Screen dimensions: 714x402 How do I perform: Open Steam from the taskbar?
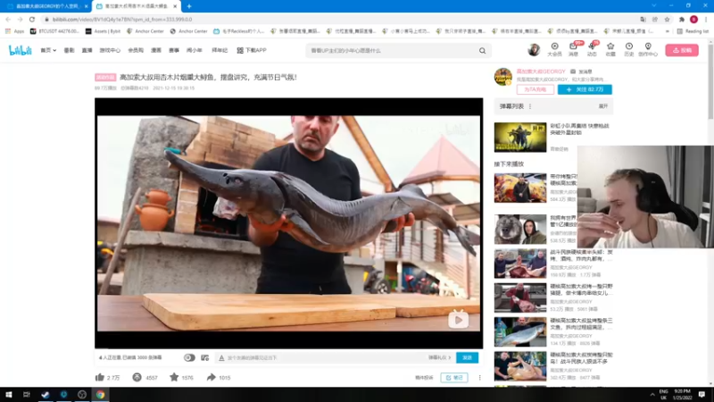[46, 395]
